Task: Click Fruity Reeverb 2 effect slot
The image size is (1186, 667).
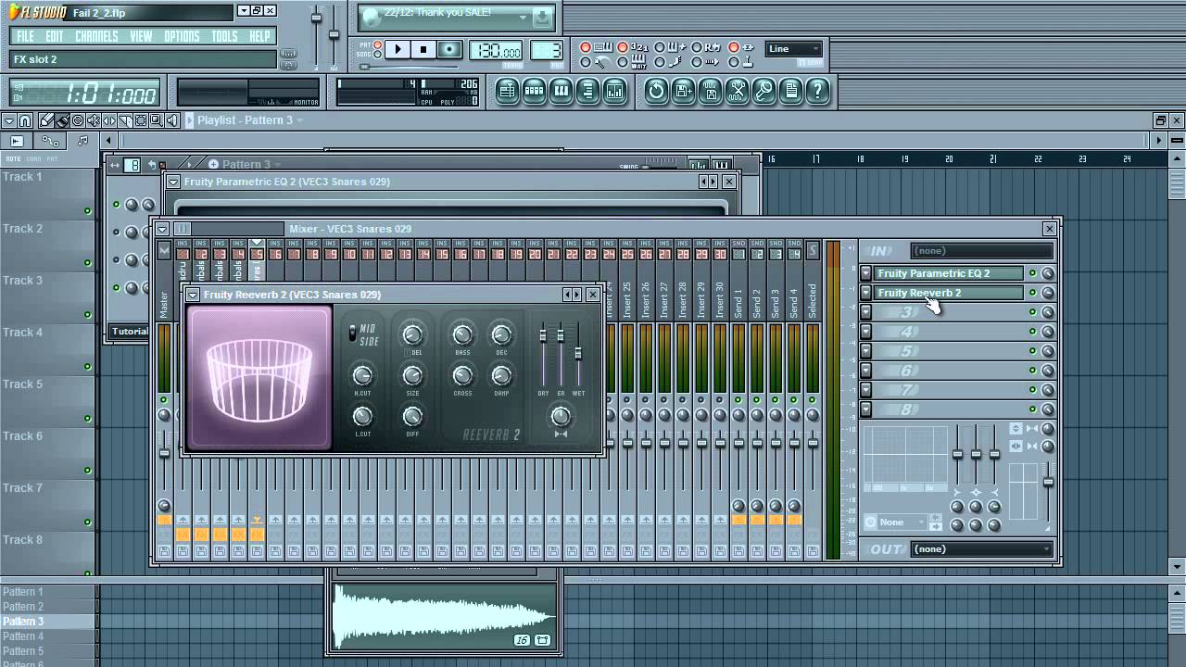Action: point(949,293)
